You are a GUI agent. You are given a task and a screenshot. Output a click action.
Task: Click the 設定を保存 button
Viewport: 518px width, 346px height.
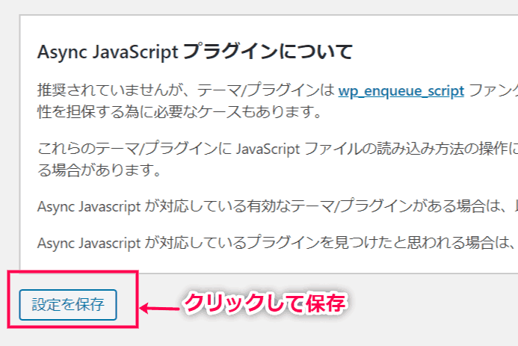(68, 305)
